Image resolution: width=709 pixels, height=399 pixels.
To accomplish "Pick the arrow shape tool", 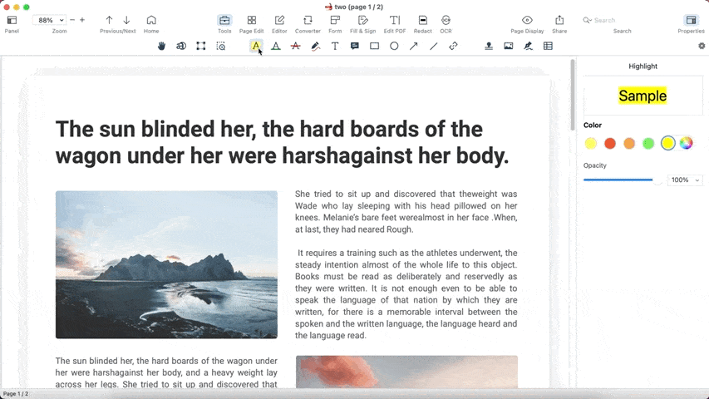I will pos(414,47).
